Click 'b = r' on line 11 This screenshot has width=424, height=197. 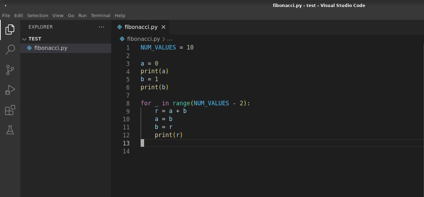(164, 127)
